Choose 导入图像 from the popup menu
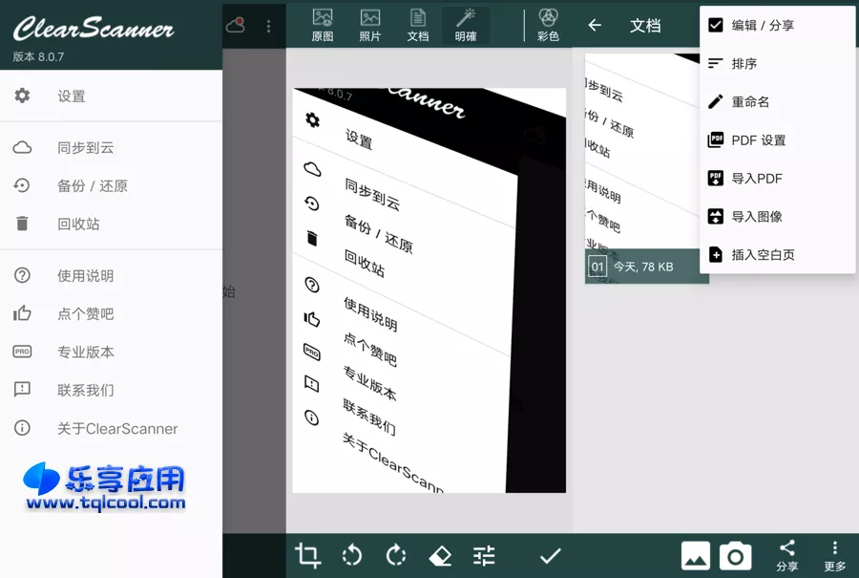This screenshot has width=859, height=578. (x=778, y=217)
